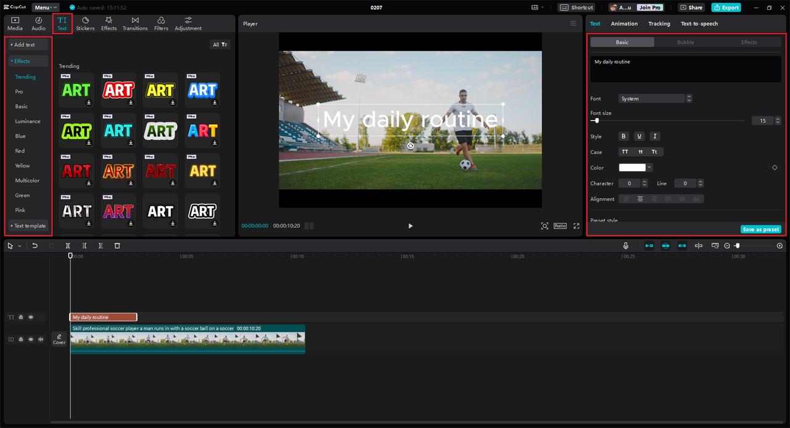Set case to all uppercase TT
The image size is (790, 428).
point(625,152)
